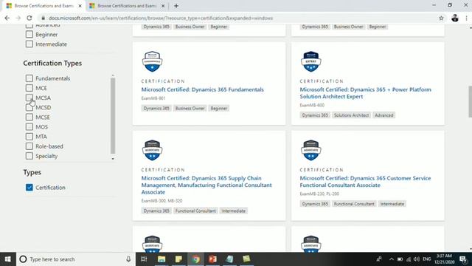Click ENG language indicator in tray

click(426, 259)
